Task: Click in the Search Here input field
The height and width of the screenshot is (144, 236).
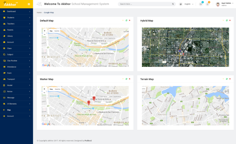Action: 145,4
